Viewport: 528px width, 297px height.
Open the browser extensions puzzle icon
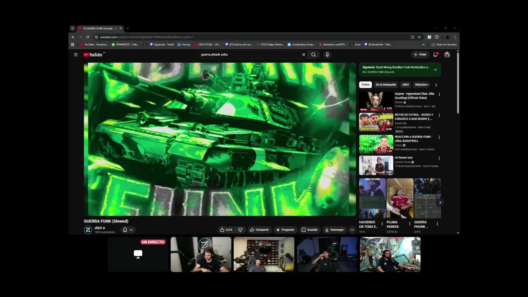[437, 37]
